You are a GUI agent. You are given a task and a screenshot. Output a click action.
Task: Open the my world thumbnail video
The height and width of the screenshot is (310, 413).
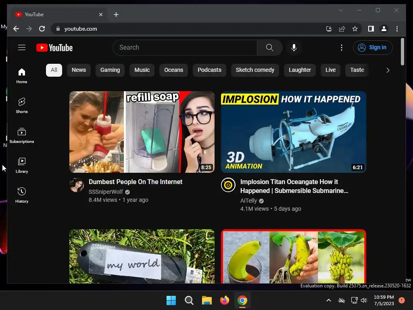pyautogui.click(x=142, y=256)
